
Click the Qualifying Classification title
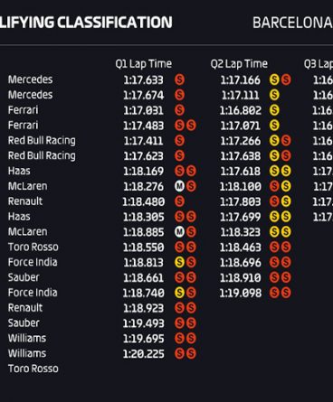[x=86, y=23]
